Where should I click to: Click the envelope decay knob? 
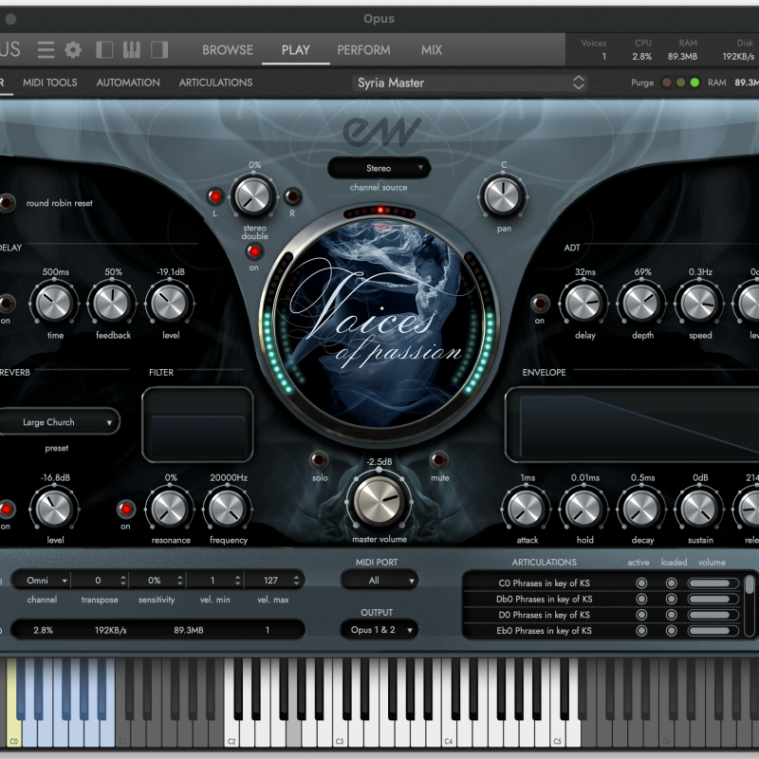[642, 509]
